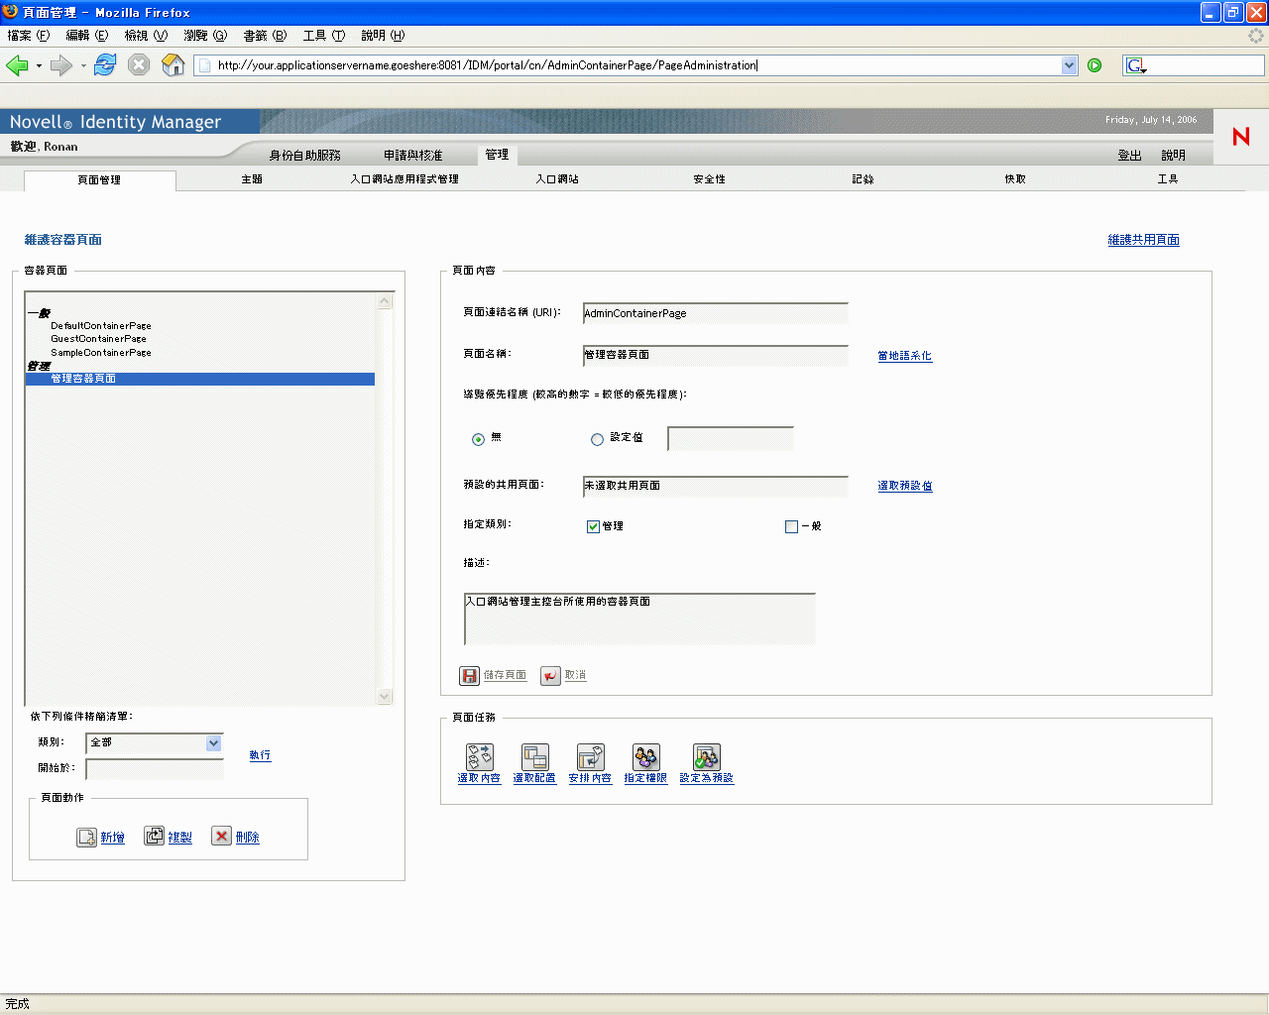
Task: Click the 描述 description text area
Action: (639, 619)
